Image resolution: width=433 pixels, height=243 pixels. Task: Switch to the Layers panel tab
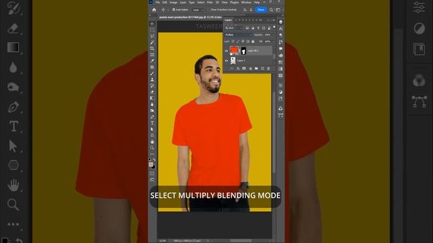(x=228, y=20)
